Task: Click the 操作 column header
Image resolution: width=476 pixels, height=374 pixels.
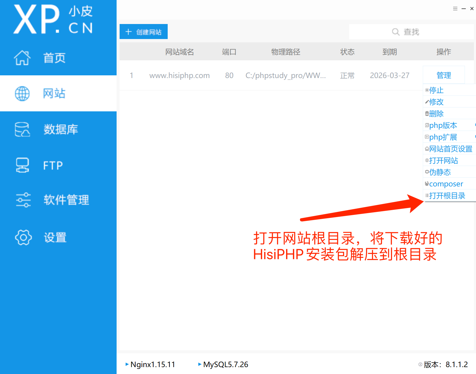Action: click(x=444, y=52)
